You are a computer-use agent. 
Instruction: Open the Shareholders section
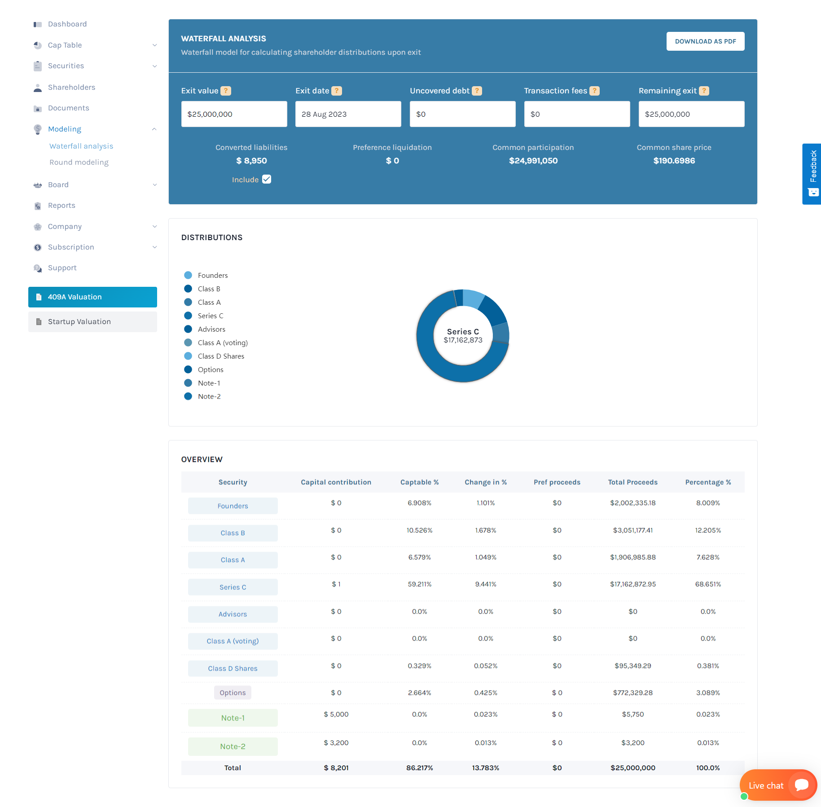click(71, 87)
